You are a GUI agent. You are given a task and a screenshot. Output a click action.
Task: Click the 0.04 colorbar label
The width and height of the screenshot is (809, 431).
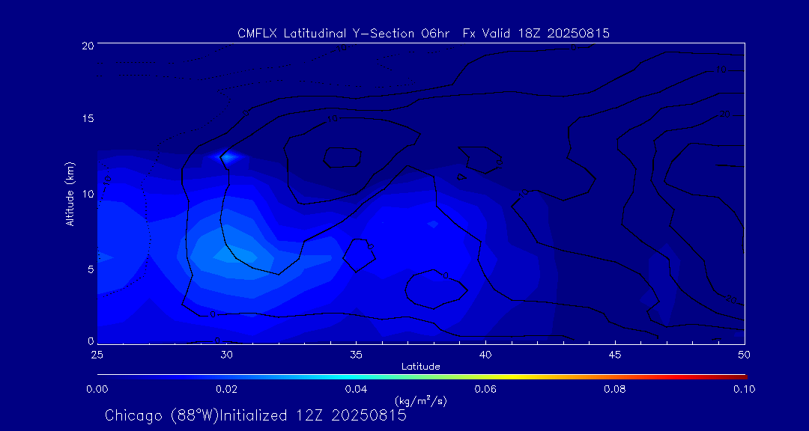pyautogui.click(x=356, y=389)
